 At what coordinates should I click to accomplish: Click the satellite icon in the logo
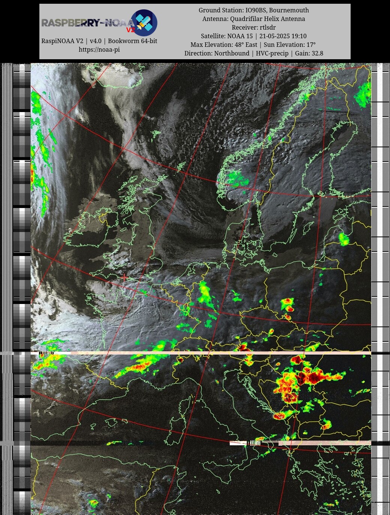pos(144,23)
